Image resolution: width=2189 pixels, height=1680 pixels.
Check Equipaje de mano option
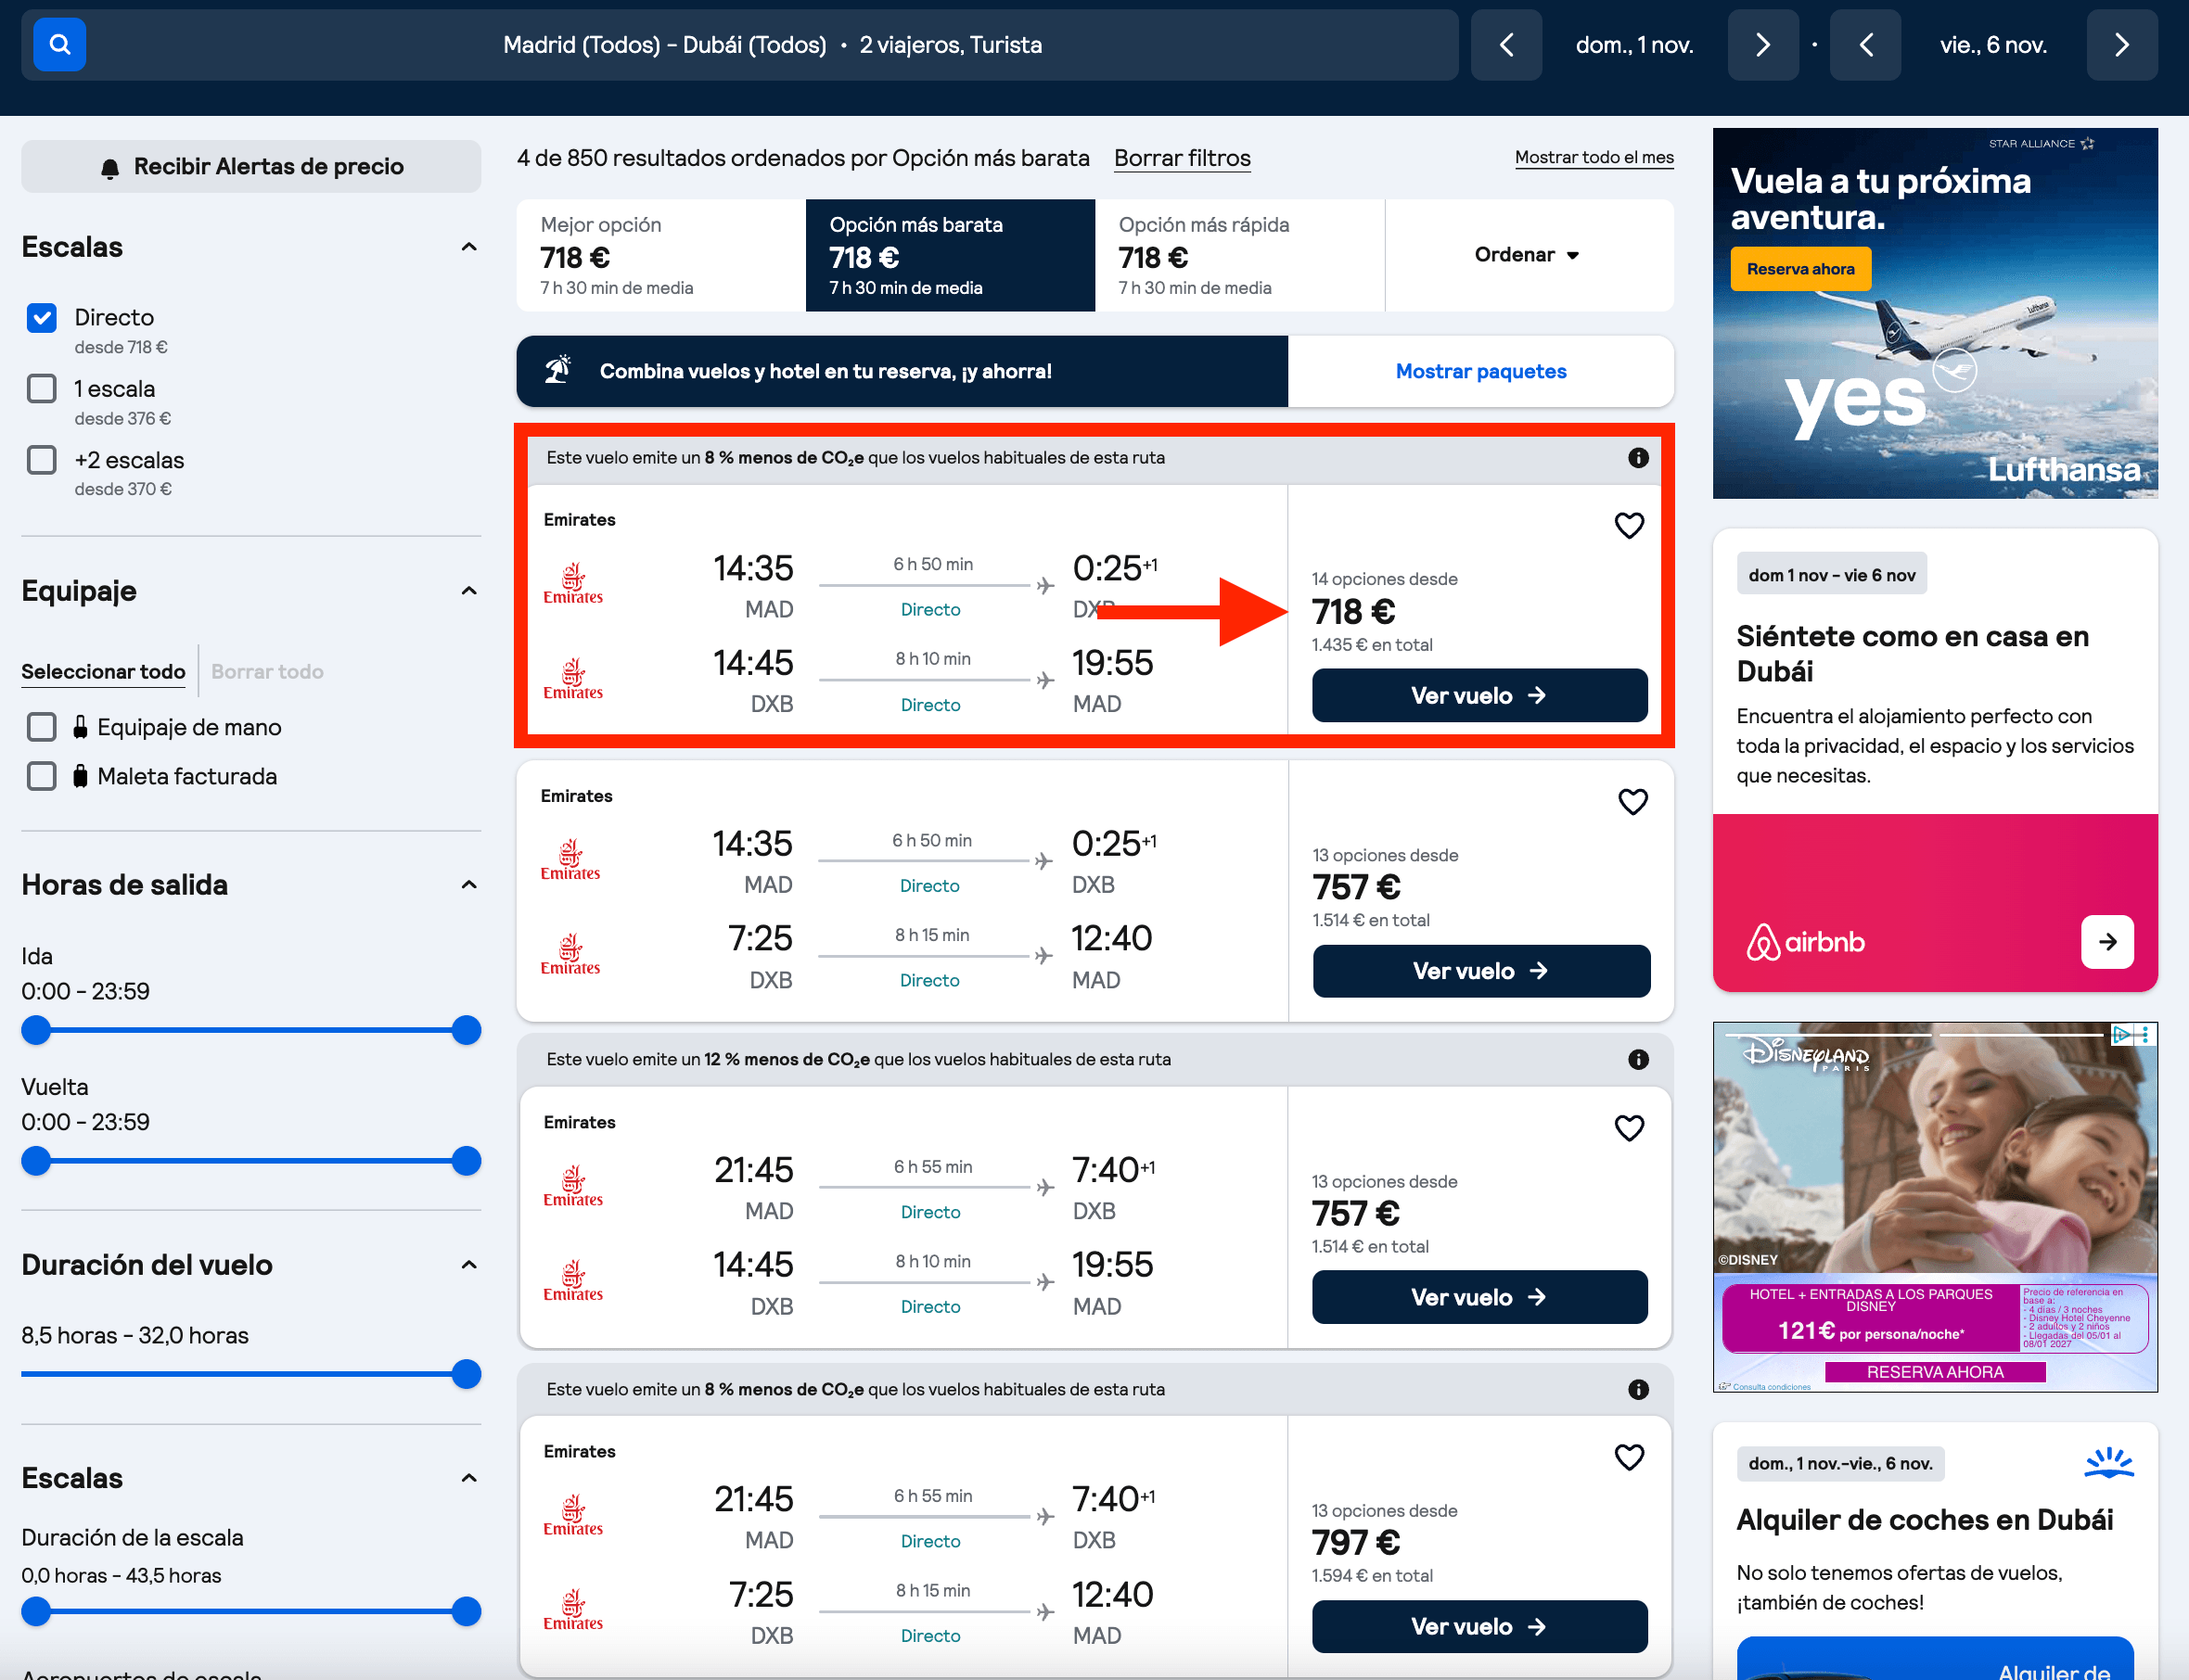point(42,727)
